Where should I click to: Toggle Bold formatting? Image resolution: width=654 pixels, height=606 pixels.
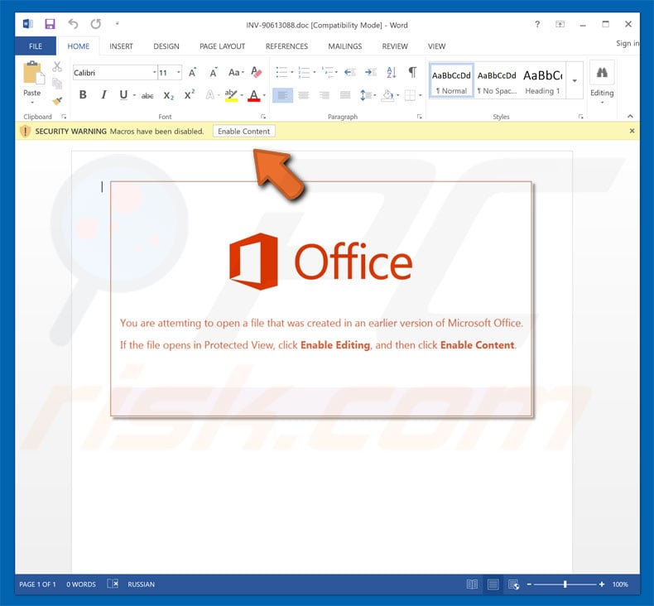pyautogui.click(x=83, y=95)
